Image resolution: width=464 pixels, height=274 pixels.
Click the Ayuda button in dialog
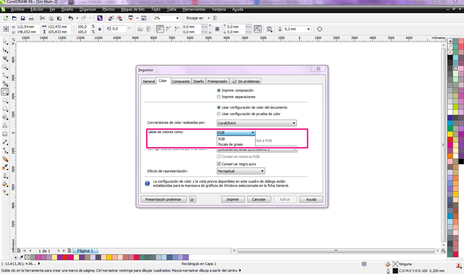coord(311,199)
